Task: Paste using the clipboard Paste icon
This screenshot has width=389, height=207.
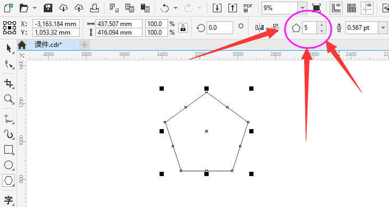Action: click(145, 8)
